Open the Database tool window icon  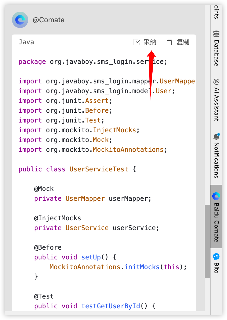[216, 34]
